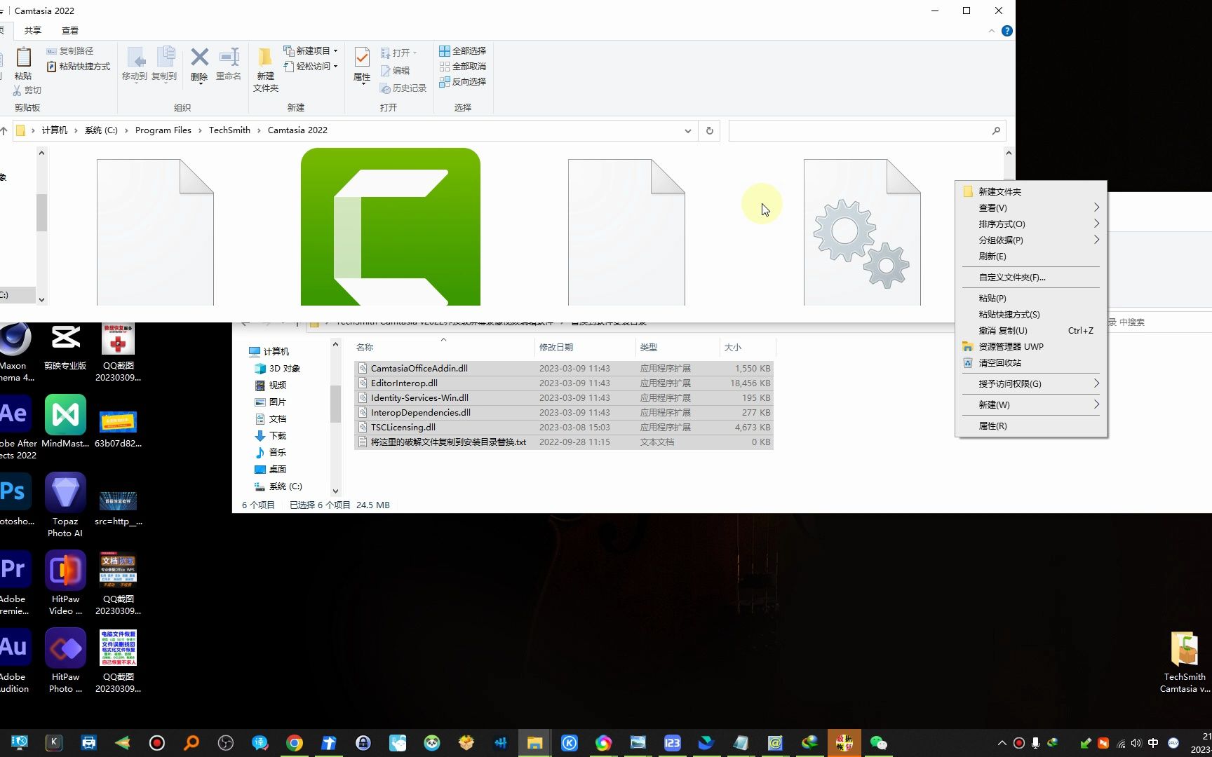Click Copy path in ribbon
1212x757 pixels.
(x=70, y=51)
